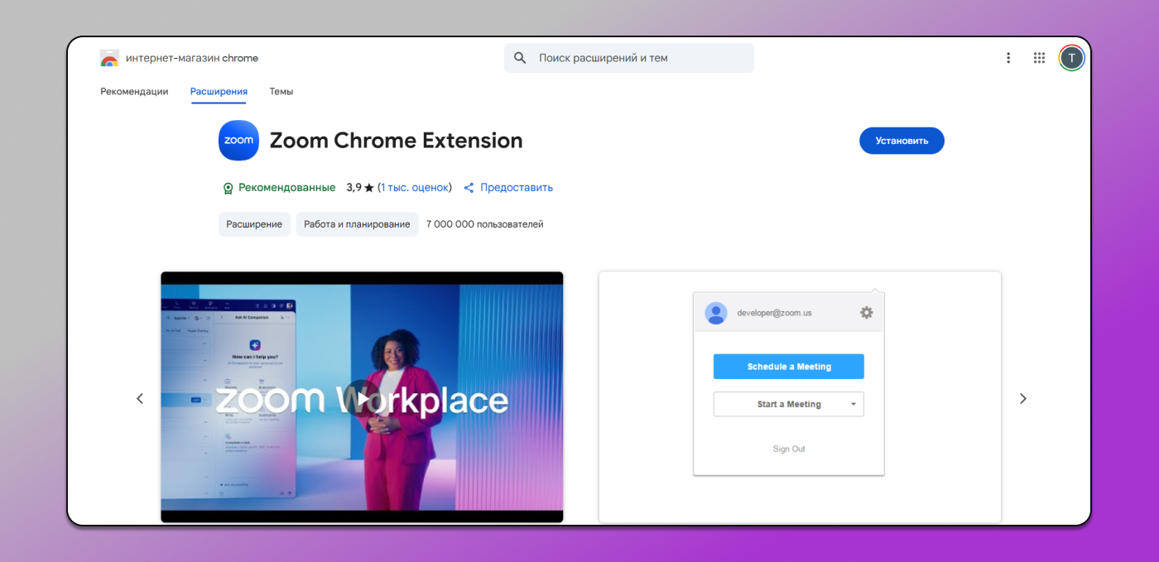This screenshot has height=562, width=1159.
Task: Play the Zoom Workplace video
Action: [362, 398]
